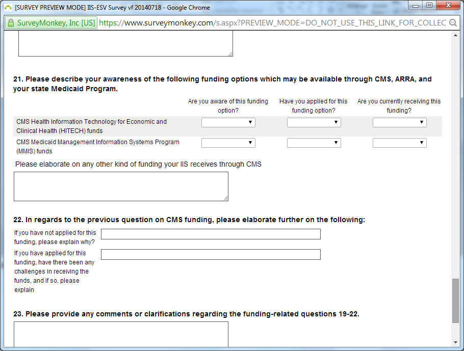Viewport: 464px width, 351px height.
Task: Click the 'CMS Medicaid Management Information Systems' row label
Action: pos(98,147)
